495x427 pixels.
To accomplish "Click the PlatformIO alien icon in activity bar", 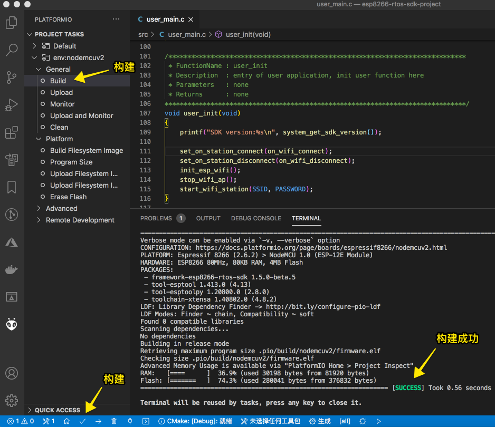I will tap(11, 324).
